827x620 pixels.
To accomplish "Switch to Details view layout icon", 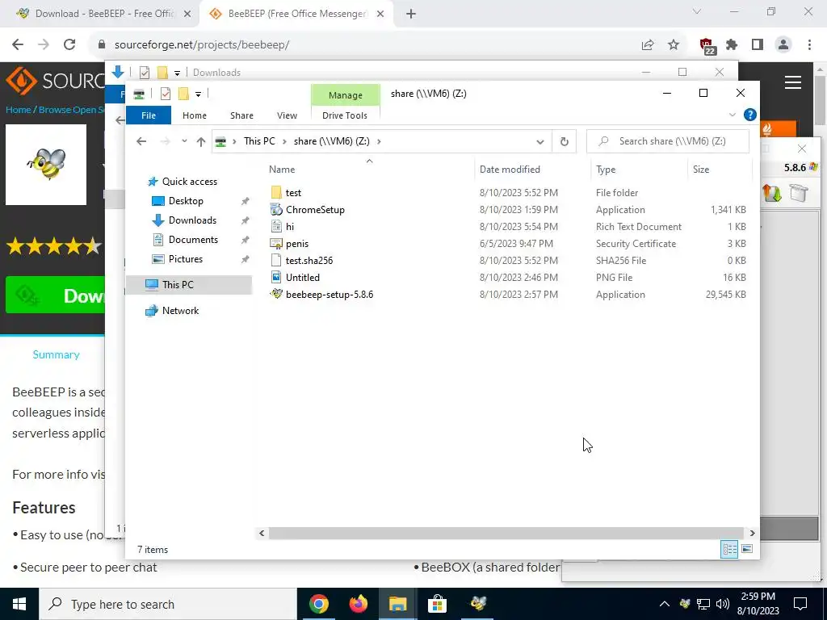I will coord(729,549).
